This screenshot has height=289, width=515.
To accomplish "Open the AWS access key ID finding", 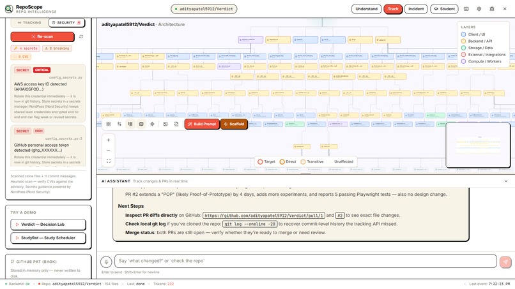I will [49, 93].
